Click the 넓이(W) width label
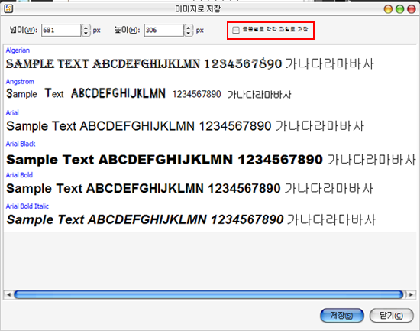This screenshot has width=420, height=331. coord(24,30)
